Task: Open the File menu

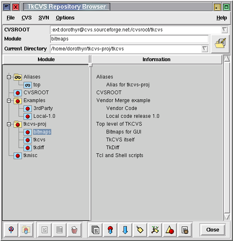Action: tap(10, 18)
